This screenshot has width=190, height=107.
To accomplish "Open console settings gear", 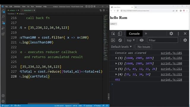I will click(185, 40).
